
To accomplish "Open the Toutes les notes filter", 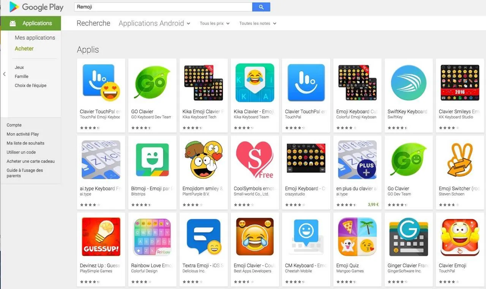I will click(x=257, y=24).
